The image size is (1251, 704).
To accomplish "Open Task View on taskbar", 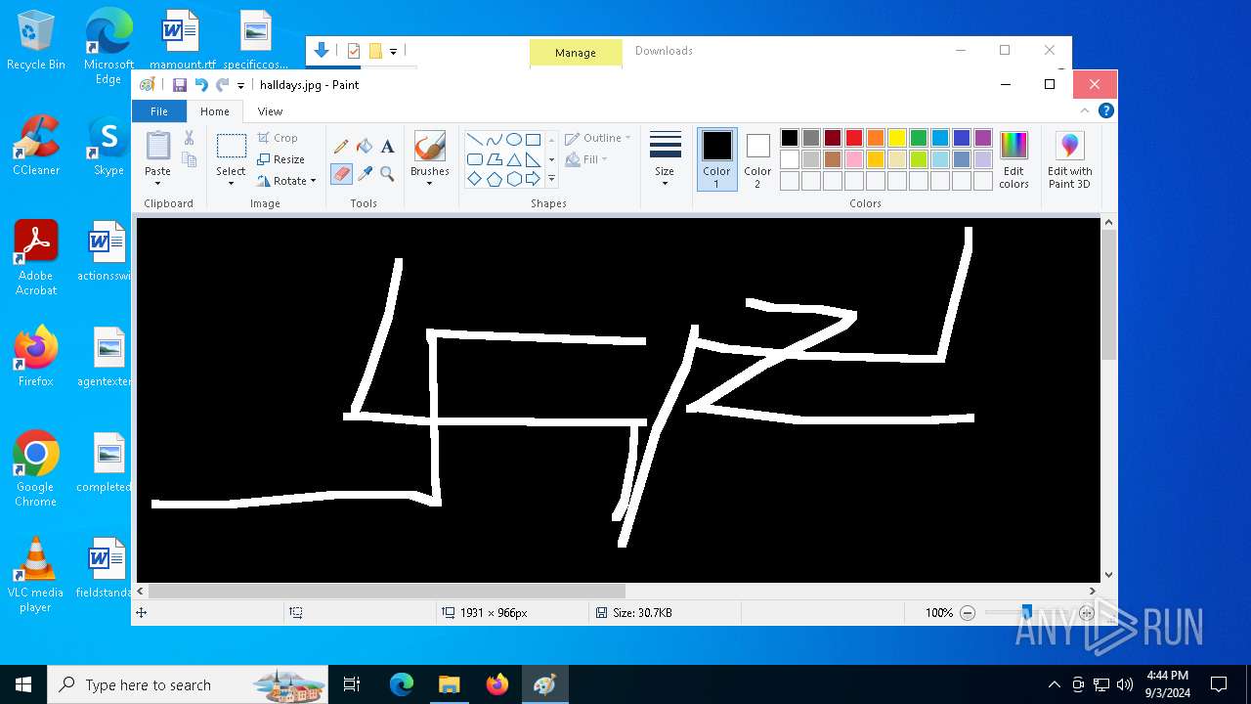I will click(352, 684).
